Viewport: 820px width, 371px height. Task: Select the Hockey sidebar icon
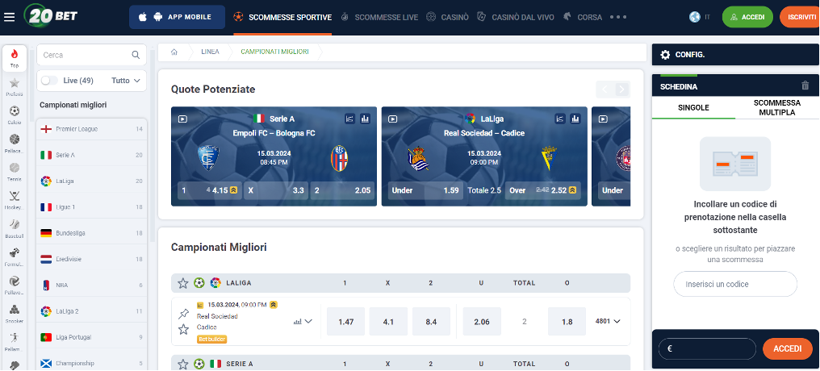15,199
